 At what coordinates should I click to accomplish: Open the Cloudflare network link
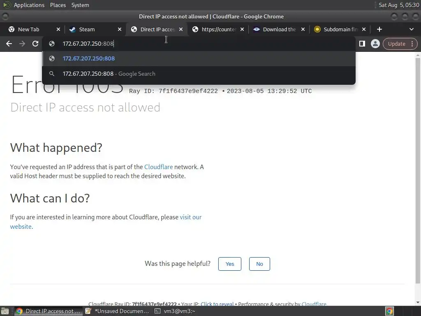[x=158, y=167]
